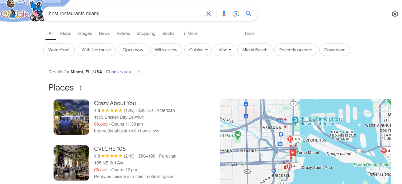This screenshot has height=184, width=402.
Task: Enable the Open now filter
Action: click(x=133, y=50)
